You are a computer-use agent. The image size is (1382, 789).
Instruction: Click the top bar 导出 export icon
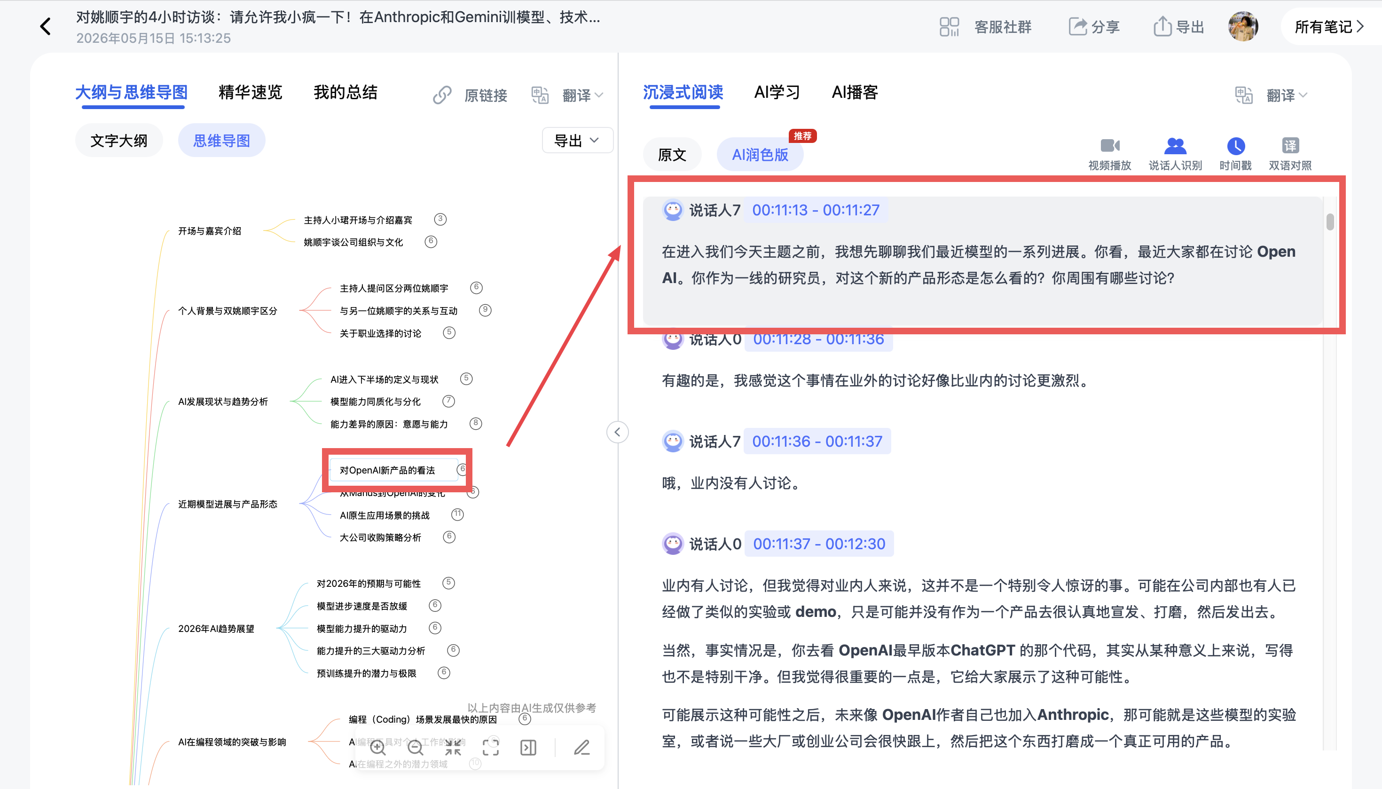[x=1162, y=26]
